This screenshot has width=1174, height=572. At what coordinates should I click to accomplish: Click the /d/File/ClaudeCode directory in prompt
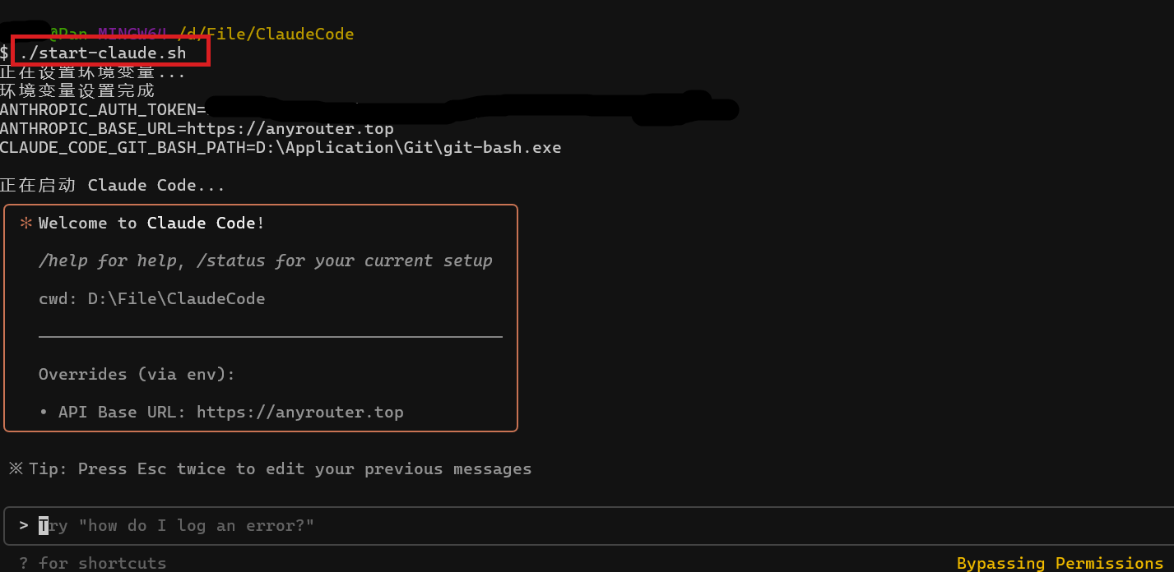pos(266,35)
